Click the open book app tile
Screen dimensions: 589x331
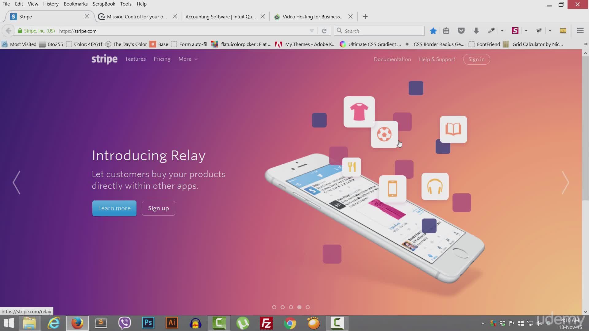[453, 129]
